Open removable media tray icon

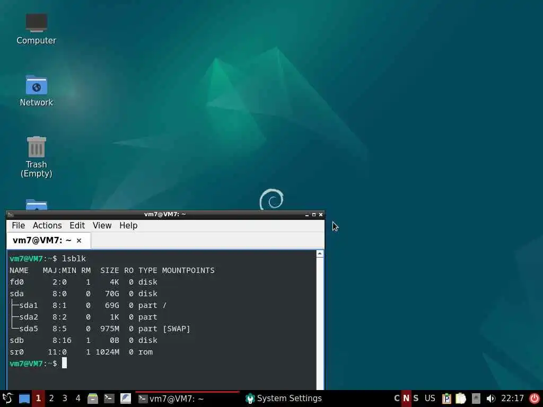[x=476, y=399]
